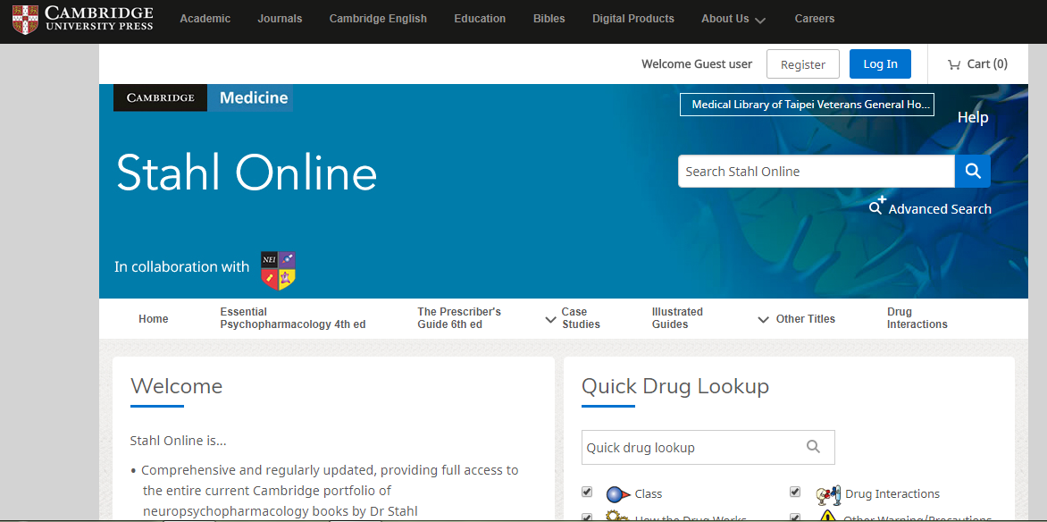
Task: Expand the Case Studies menu
Action: click(x=573, y=318)
